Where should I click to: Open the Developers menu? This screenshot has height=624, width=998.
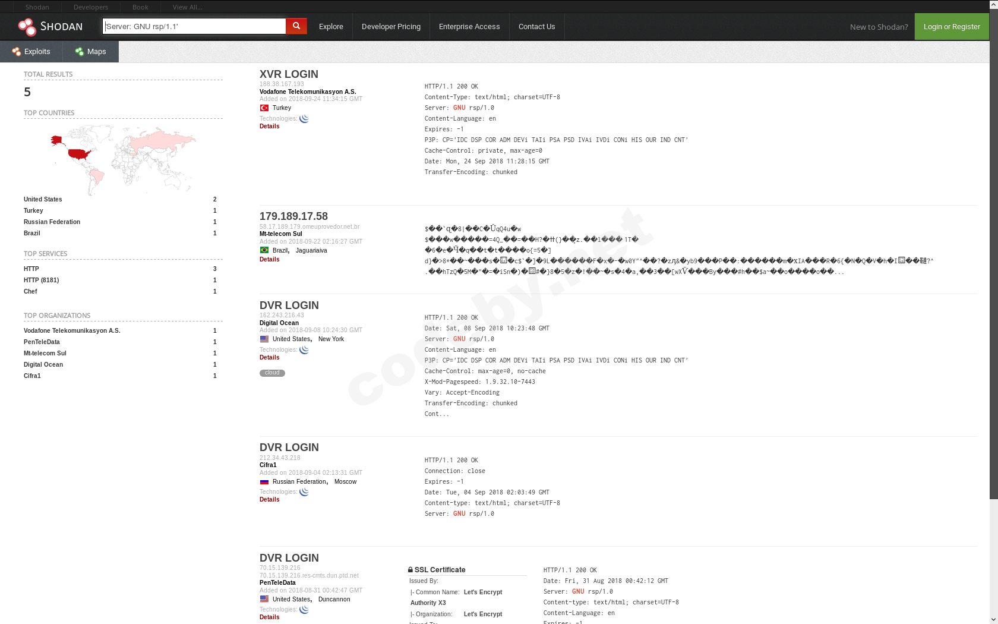pos(90,7)
